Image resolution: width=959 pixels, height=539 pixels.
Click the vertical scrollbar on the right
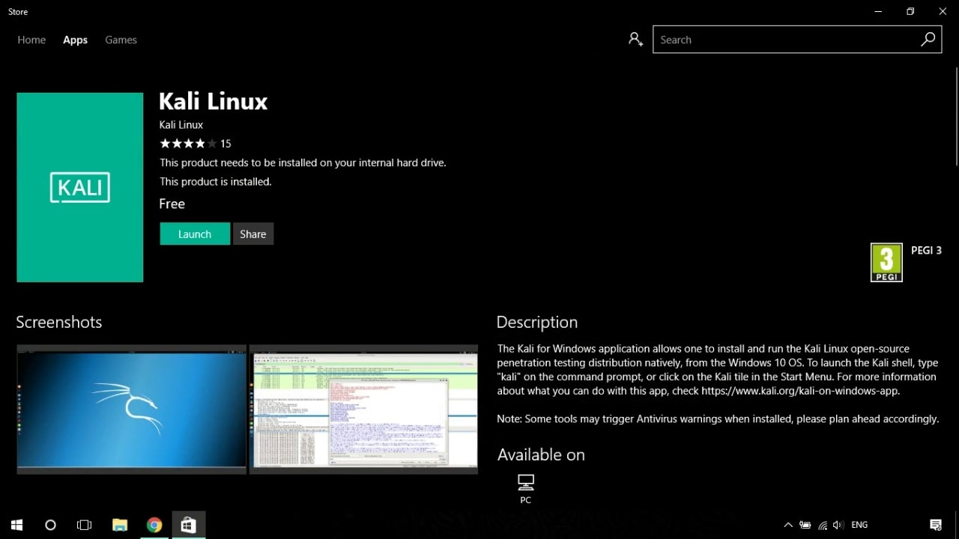pyautogui.click(x=956, y=116)
